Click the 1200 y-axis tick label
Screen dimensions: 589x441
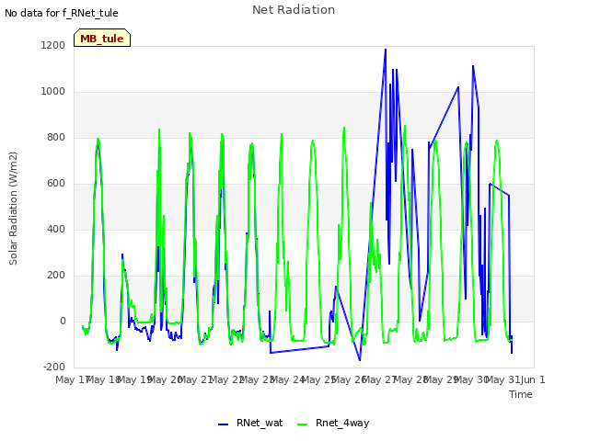click(x=53, y=45)
